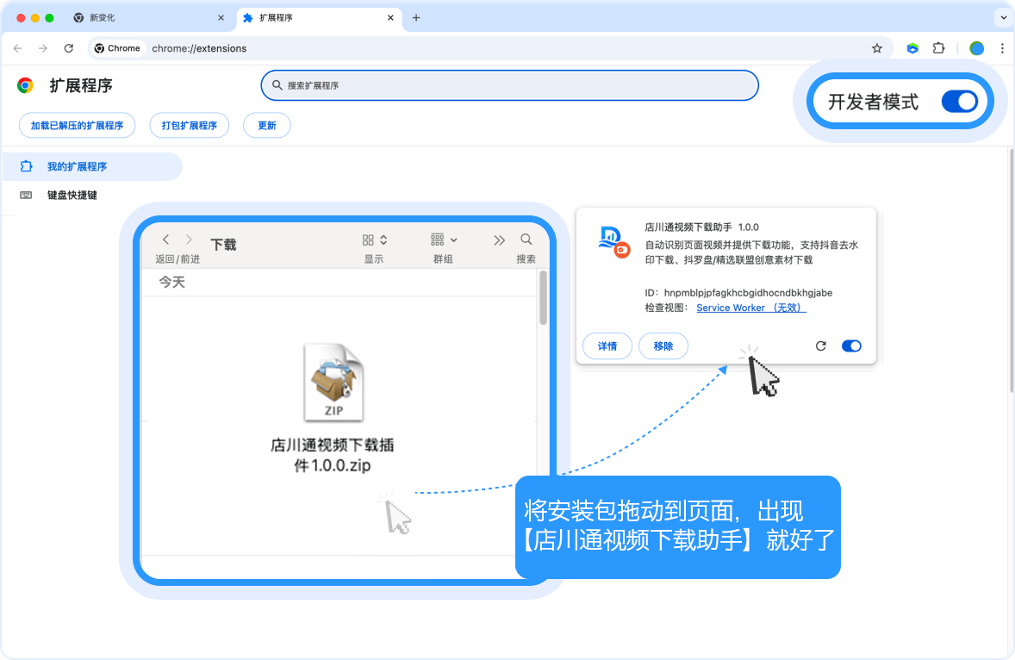The width and height of the screenshot is (1015, 660).
Task: Switch to the 新变化 tab
Action: coord(147,18)
